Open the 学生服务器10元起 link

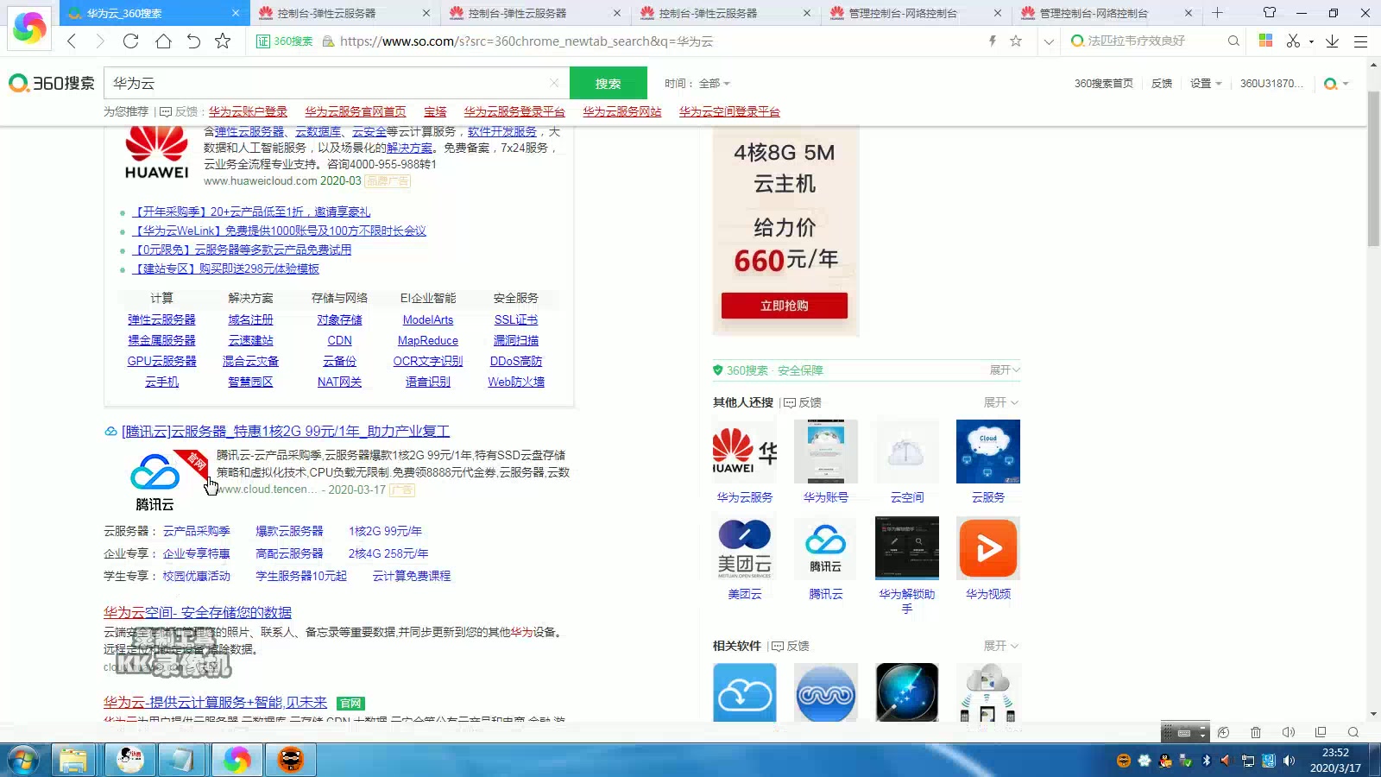point(301,576)
